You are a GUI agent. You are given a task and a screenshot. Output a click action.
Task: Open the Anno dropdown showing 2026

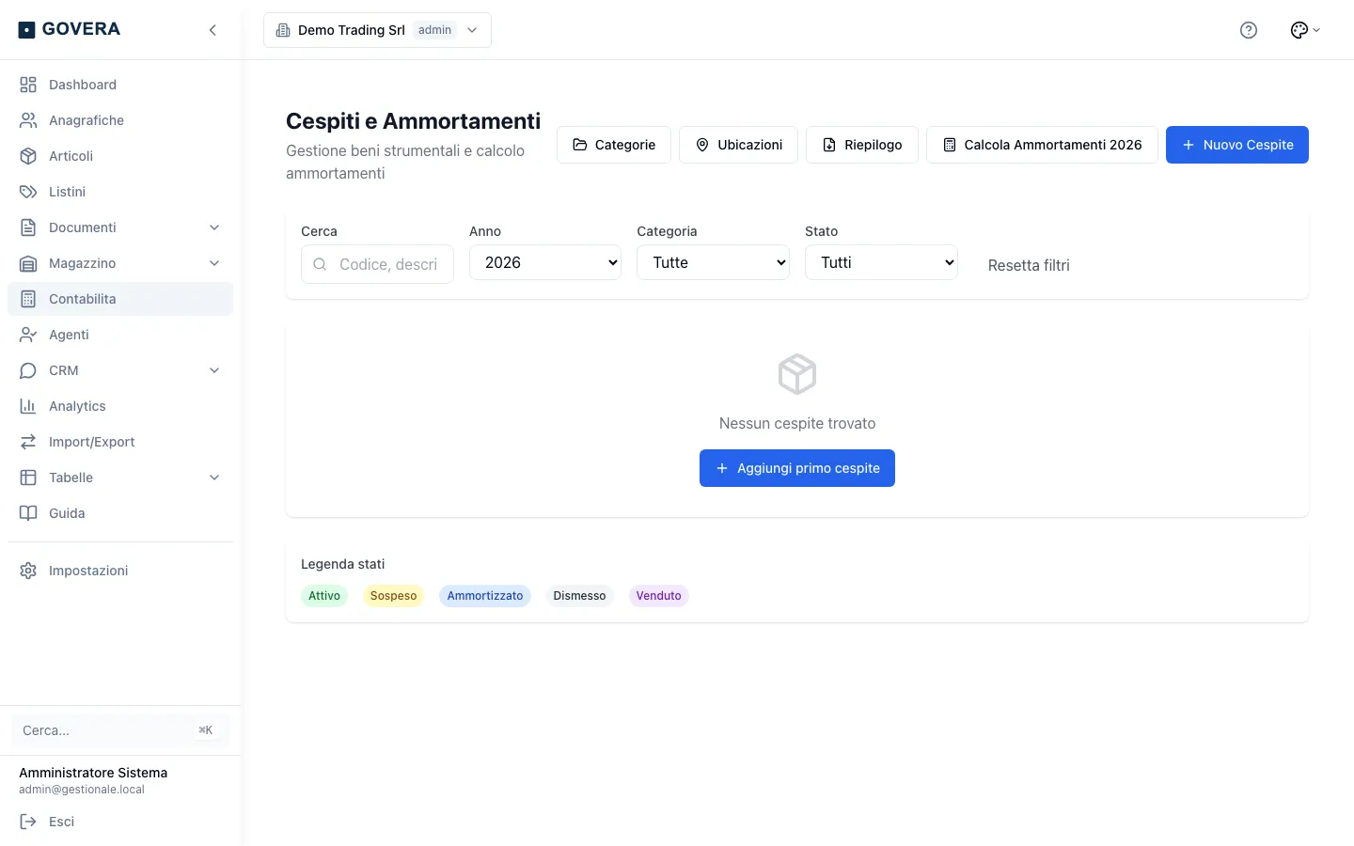pyautogui.click(x=545, y=262)
